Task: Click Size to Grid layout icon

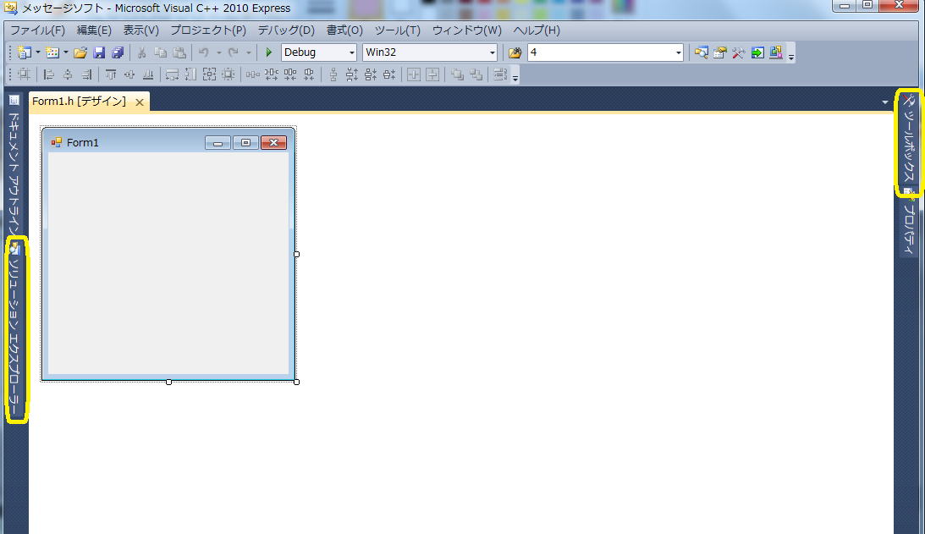Action: point(228,74)
